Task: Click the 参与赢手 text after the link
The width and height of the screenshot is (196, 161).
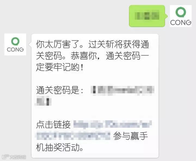Action: tap(130, 136)
